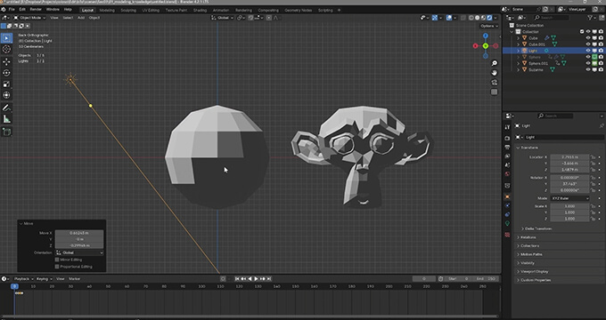
Task: Hide Suzanne via its eye icon
Action: (x=588, y=70)
